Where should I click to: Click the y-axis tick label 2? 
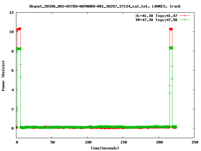pyautogui.click(x=13, y=109)
